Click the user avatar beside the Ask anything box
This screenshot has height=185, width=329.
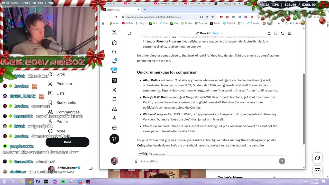tap(114, 161)
